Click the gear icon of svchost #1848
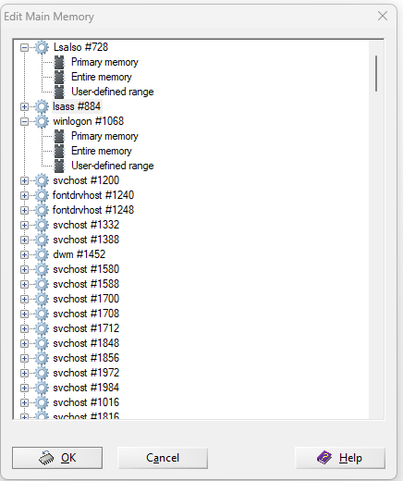403x481 pixels. [42, 343]
